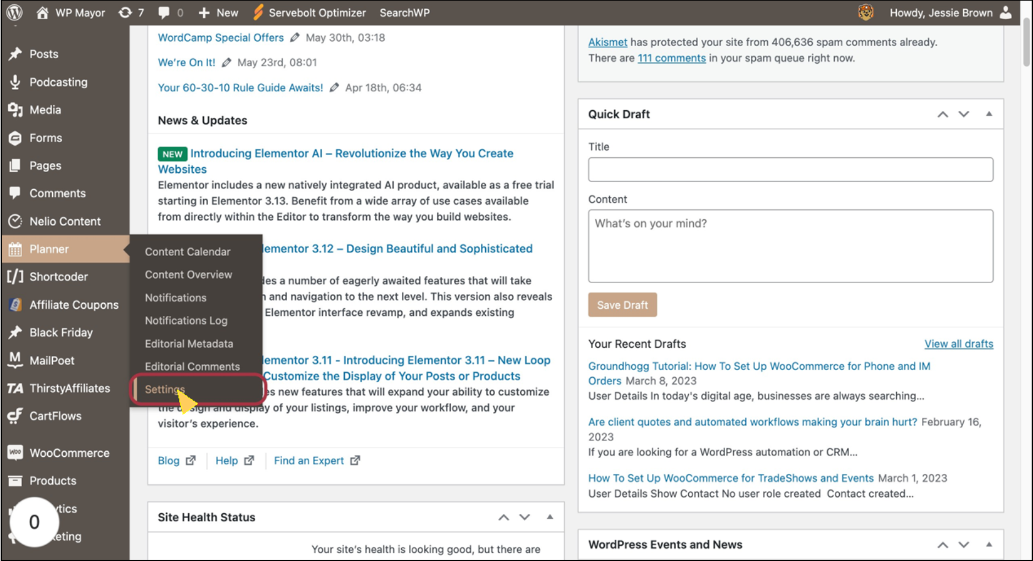
Task: Click the Planner calendar icon
Action: pos(15,249)
